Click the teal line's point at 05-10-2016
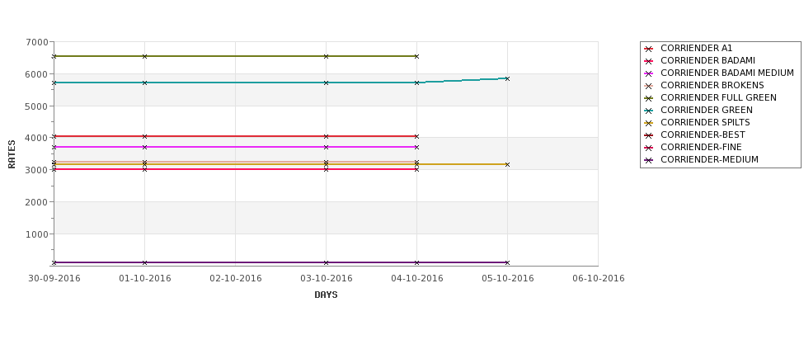 click(x=508, y=78)
